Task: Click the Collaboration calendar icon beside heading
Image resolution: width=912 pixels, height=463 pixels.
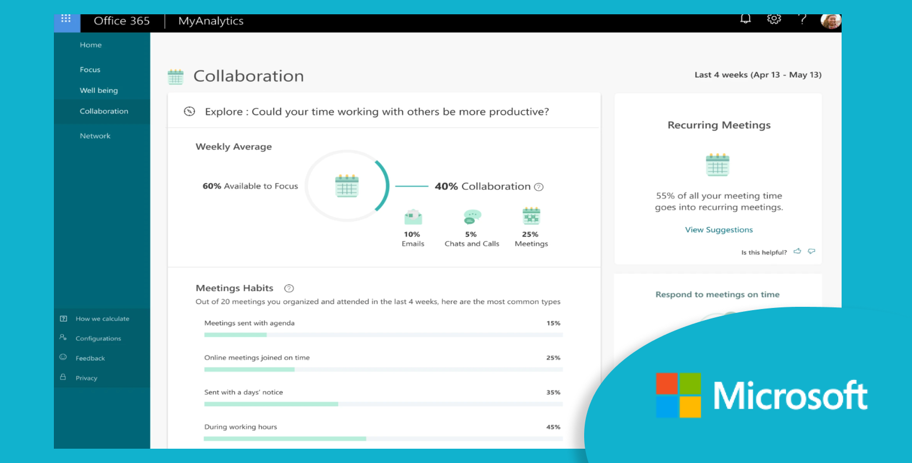Action: tap(175, 77)
